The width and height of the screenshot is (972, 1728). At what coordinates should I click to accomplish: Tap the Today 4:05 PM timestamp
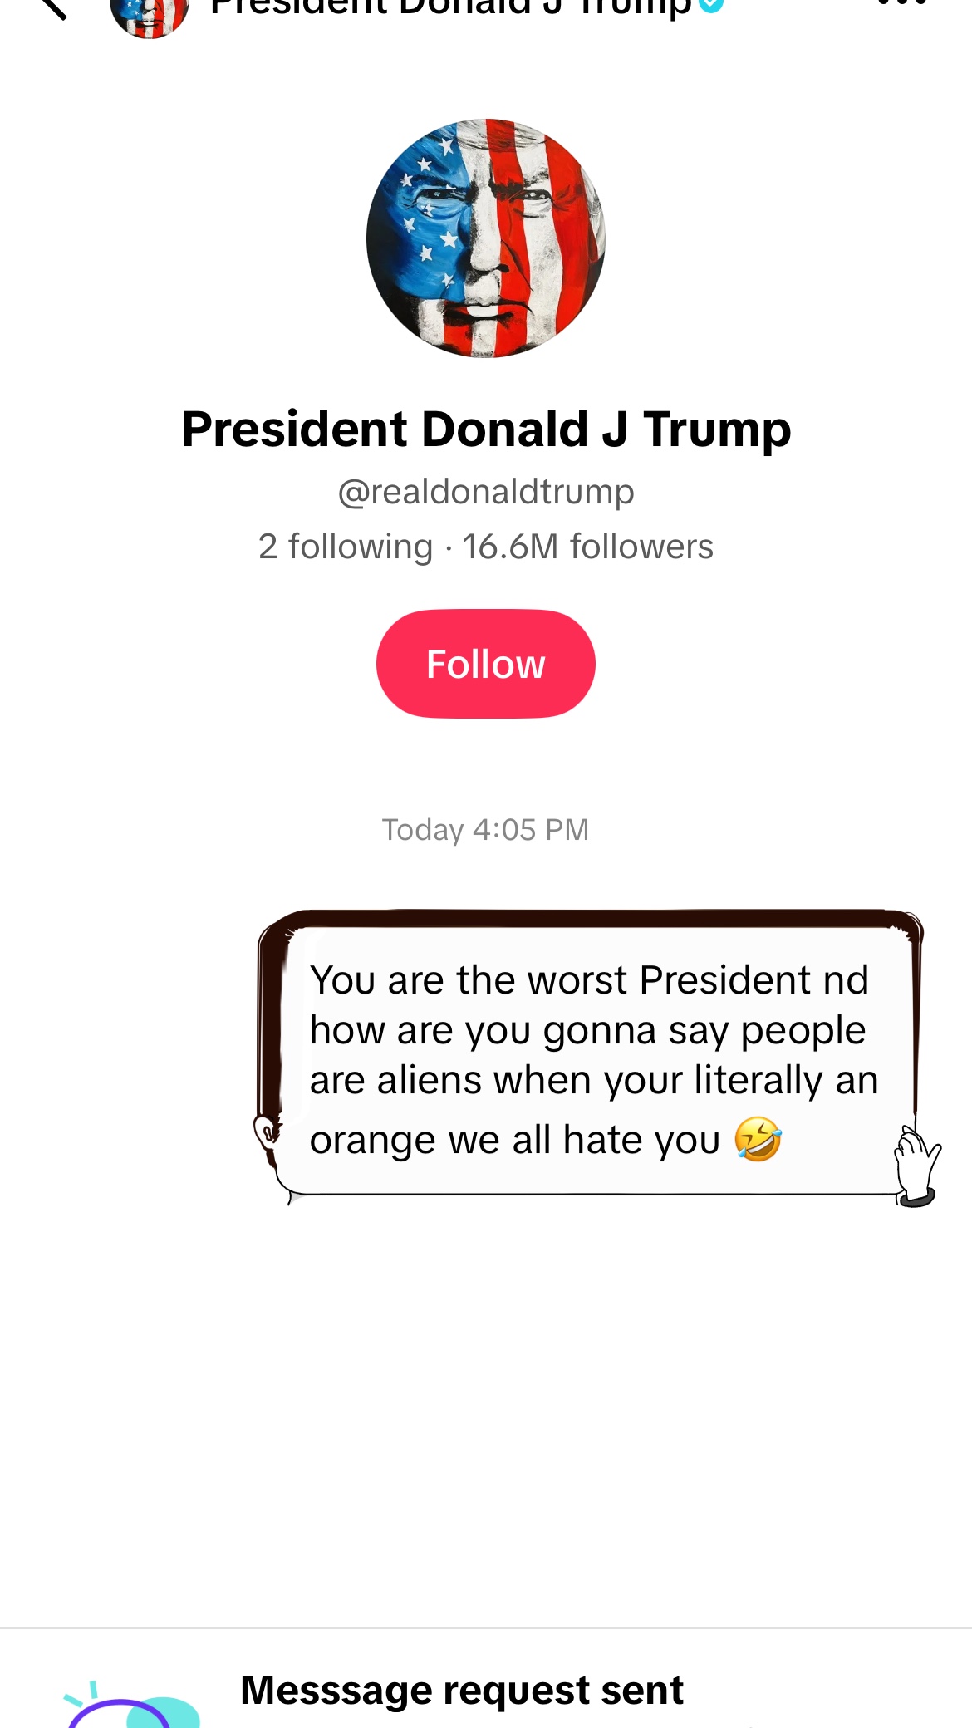[x=486, y=830]
